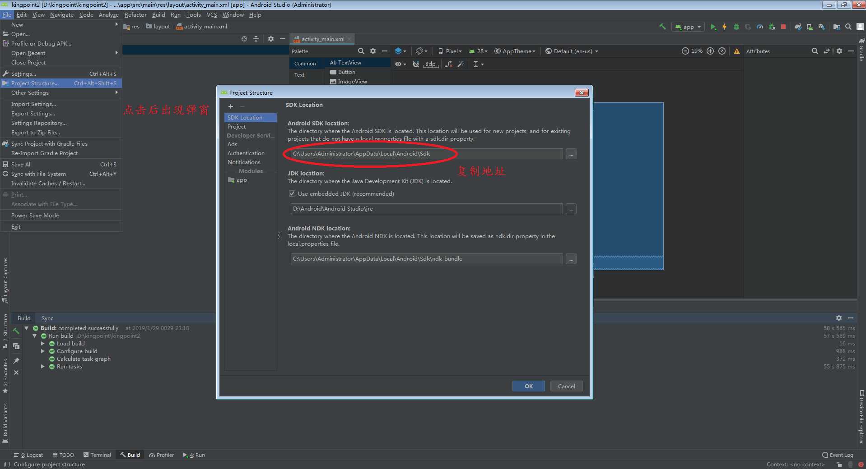Open Project Structure toolbar icon
Viewport: 866px width, 469px height.
tap(837, 27)
